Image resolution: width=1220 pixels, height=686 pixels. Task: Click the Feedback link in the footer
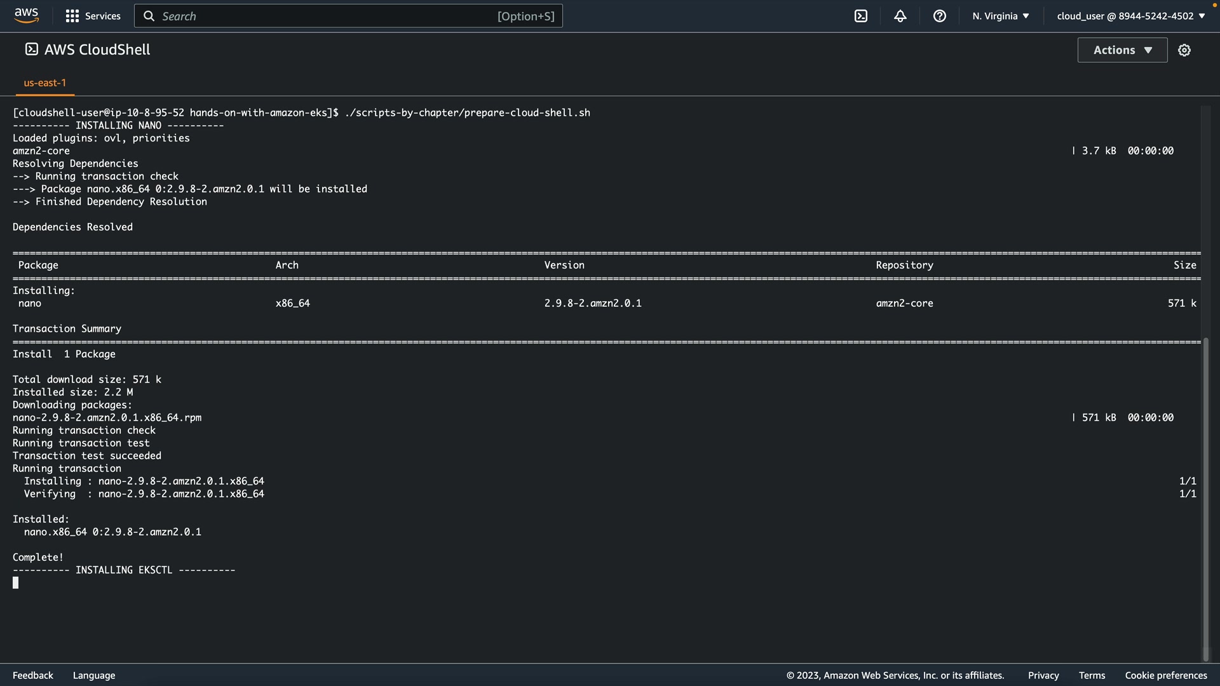point(33,675)
